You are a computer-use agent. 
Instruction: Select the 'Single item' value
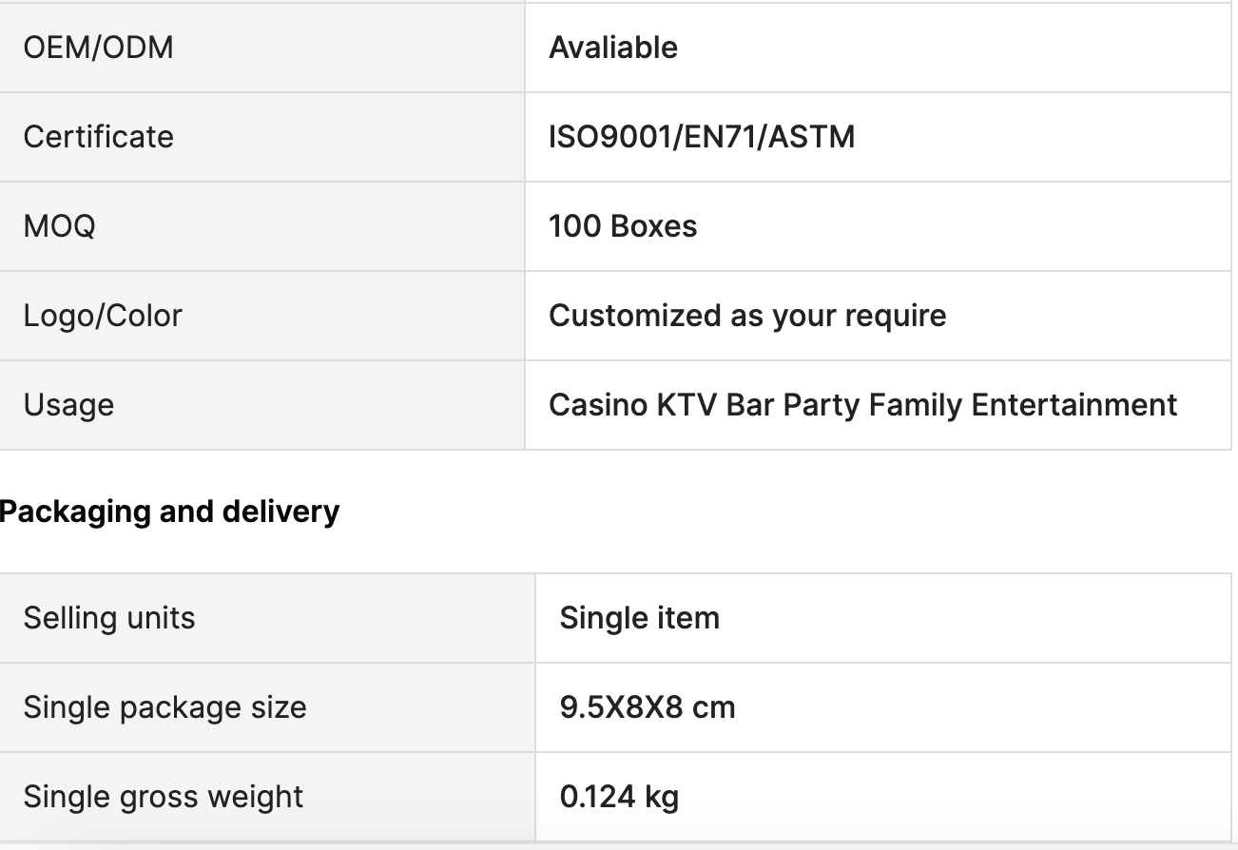click(640, 618)
